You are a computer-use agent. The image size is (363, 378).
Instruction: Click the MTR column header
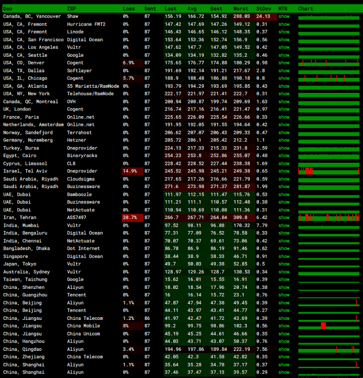click(x=283, y=9)
